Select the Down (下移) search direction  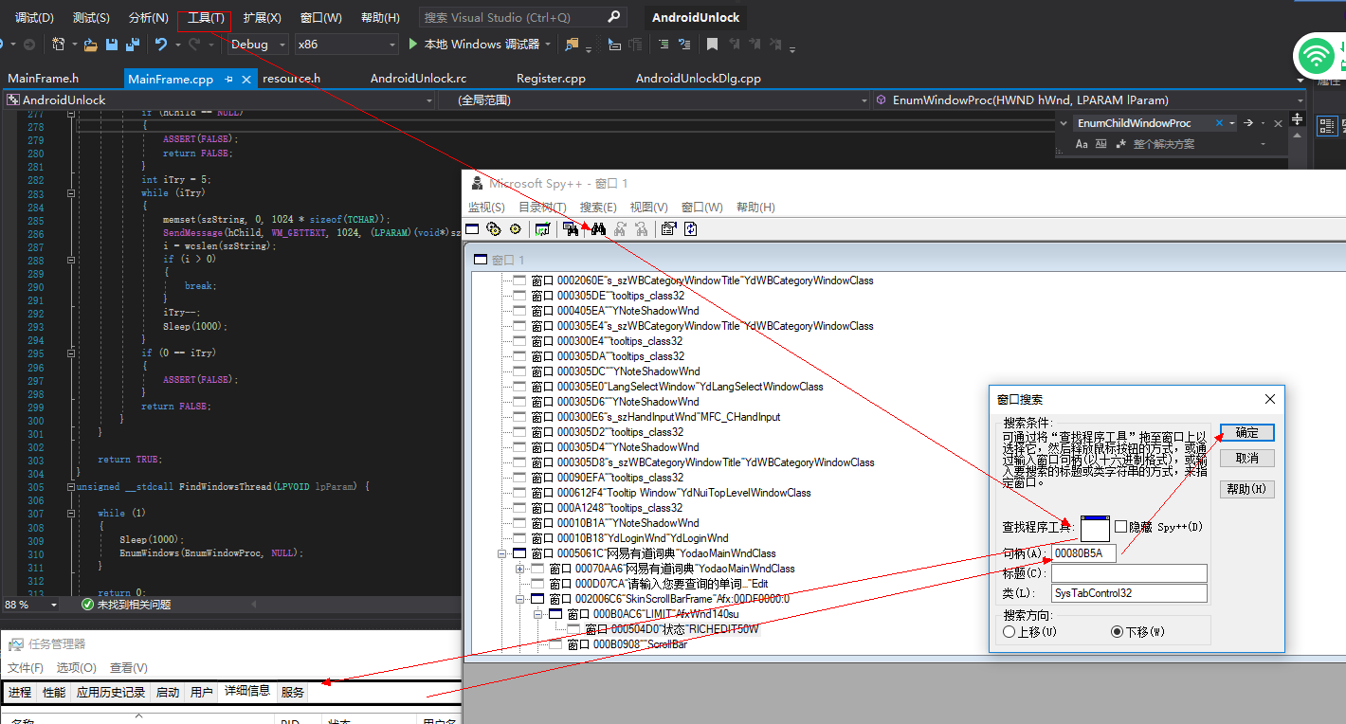tap(1117, 631)
